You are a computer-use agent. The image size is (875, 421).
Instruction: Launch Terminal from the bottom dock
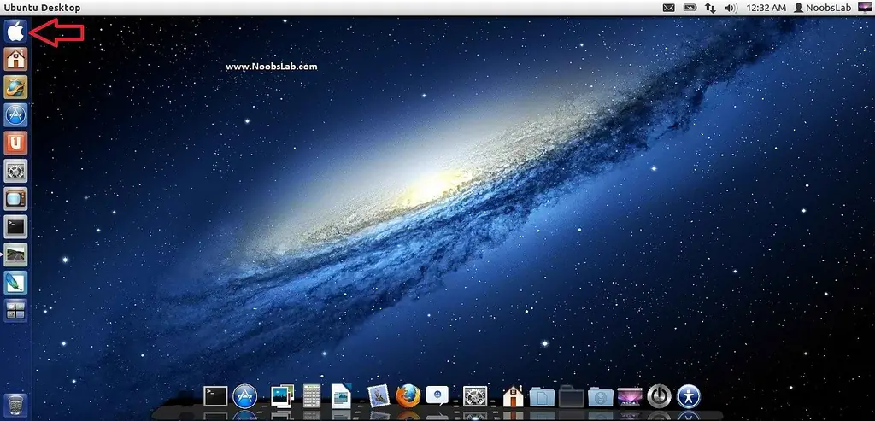tap(215, 396)
